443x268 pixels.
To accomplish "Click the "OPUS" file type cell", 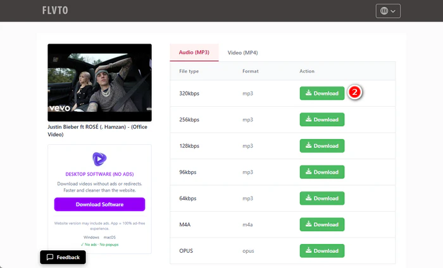I will click(186, 251).
